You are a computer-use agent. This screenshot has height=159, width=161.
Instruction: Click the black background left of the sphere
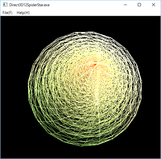point(14,87)
